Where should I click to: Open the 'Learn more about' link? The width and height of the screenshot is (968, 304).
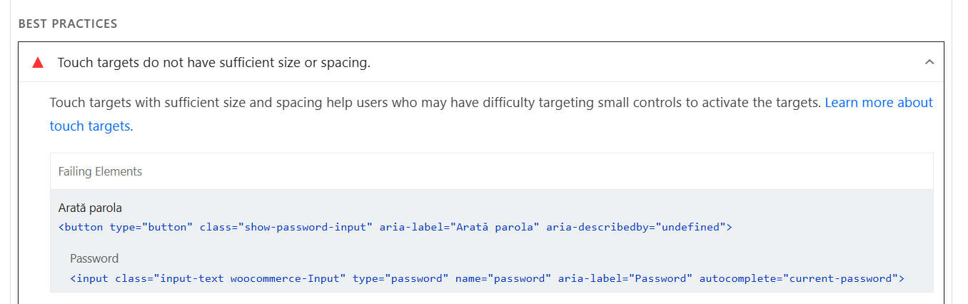879,103
